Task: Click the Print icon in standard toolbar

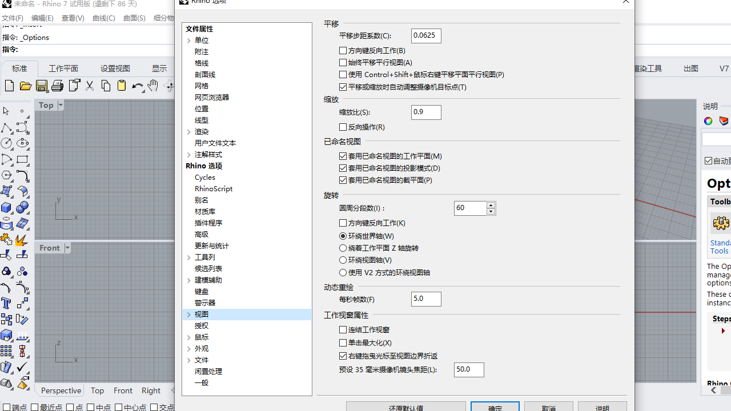Action: [57, 86]
